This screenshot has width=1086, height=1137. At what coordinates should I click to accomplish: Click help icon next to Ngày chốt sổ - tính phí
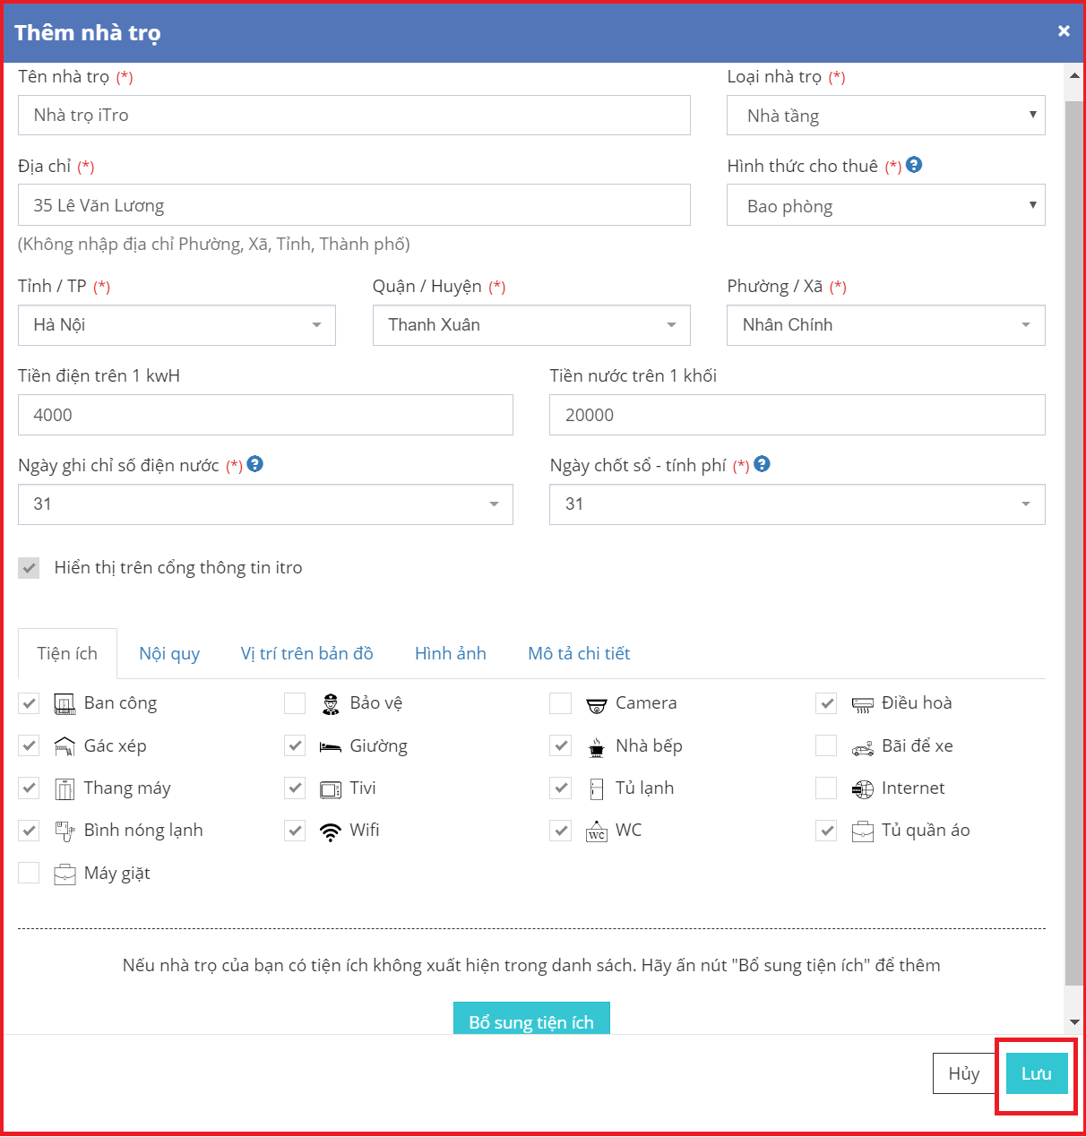(x=763, y=464)
